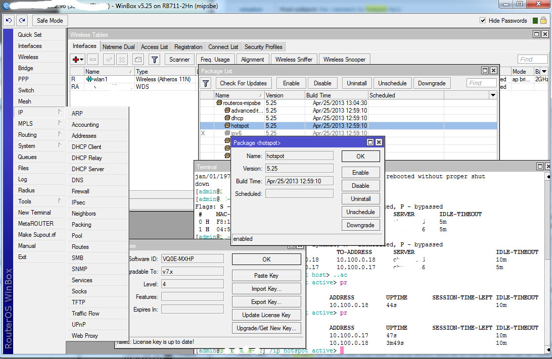This screenshot has width=552, height=359.
Task: Switch to the Registration tab
Action: pos(189,47)
